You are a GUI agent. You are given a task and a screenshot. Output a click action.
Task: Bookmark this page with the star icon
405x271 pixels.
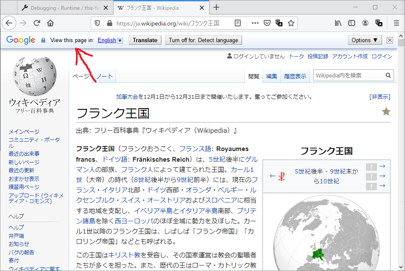291,23
